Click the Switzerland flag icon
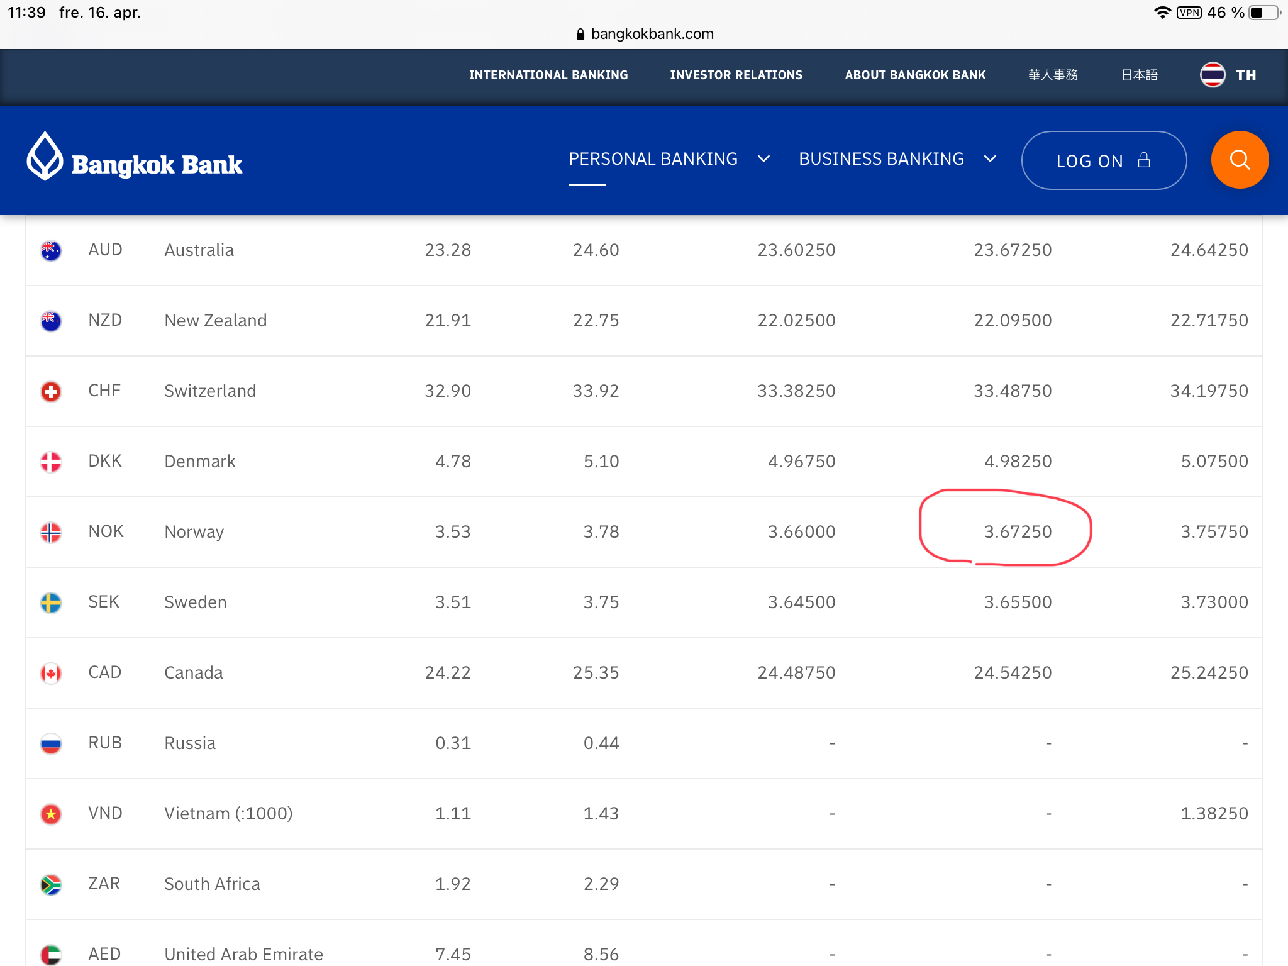This screenshot has height=966, width=1288. (51, 391)
